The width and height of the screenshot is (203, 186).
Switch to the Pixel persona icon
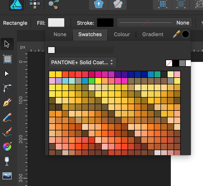tap(35, 4)
